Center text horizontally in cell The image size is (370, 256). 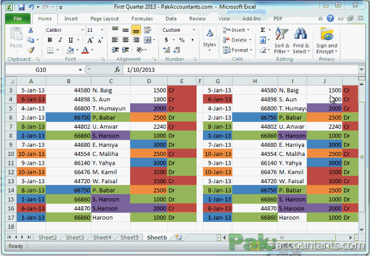[x=125, y=40]
